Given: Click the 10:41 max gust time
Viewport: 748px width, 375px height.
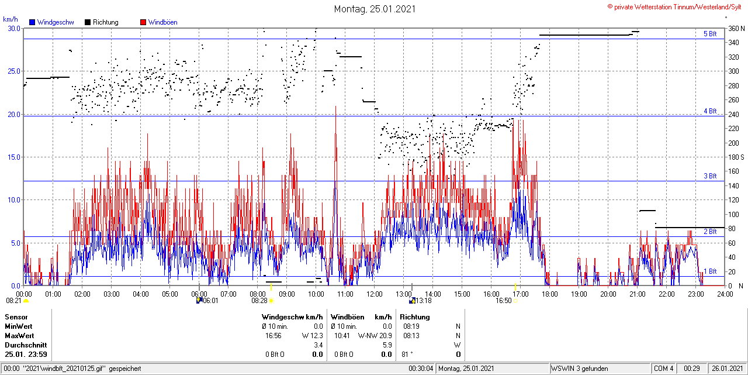Looking at the screenshot, I should (342, 336).
